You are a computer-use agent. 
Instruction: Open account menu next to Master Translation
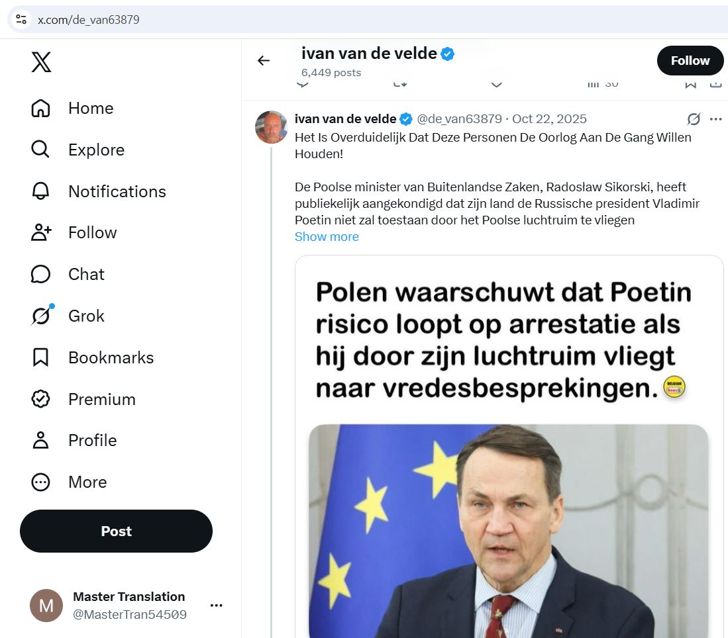coord(217,605)
